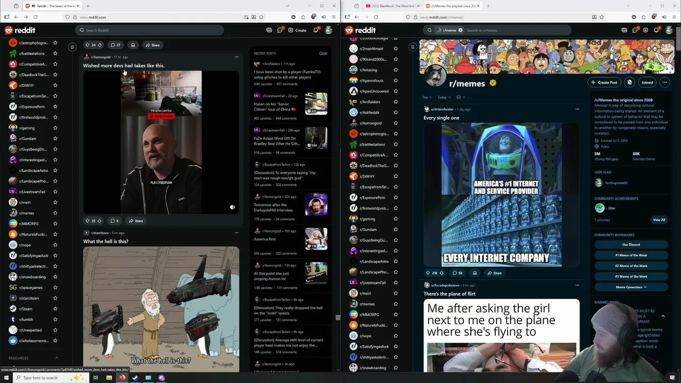Open notifications bell in left Reddit window
This screenshot has width=681, height=383.
tap(315, 30)
